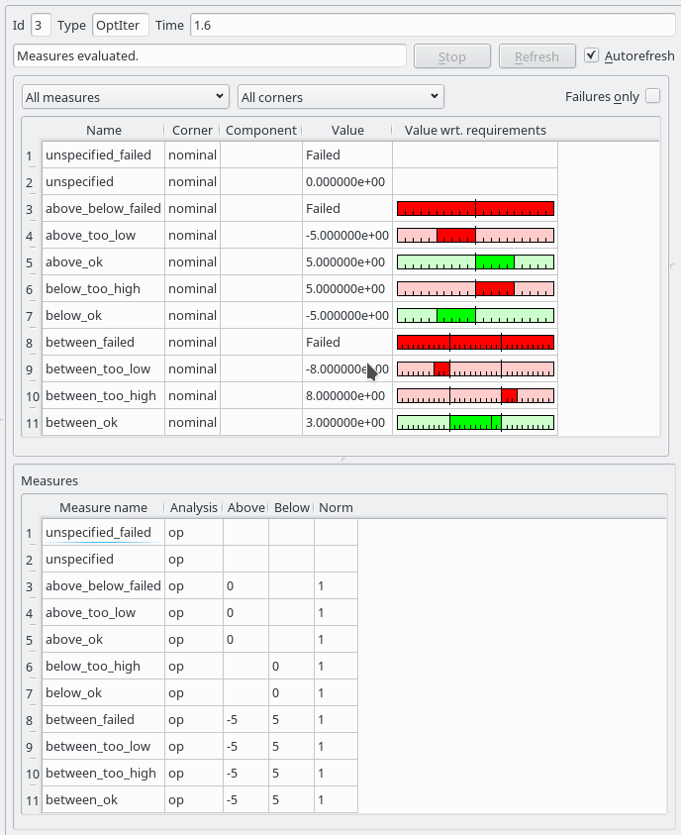Click the Type field showing OptIter
The width and height of the screenshot is (681, 835).
click(x=120, y=25)
